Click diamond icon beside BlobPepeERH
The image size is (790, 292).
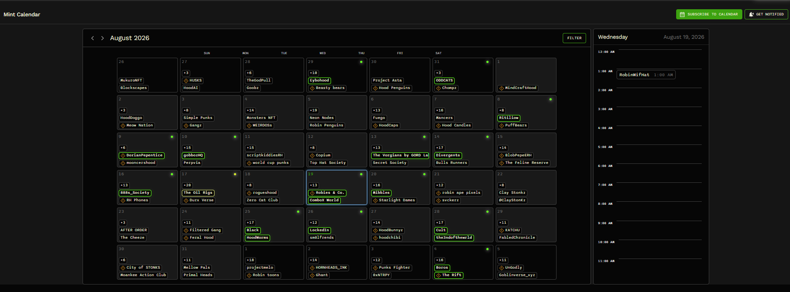pos(502,155)
